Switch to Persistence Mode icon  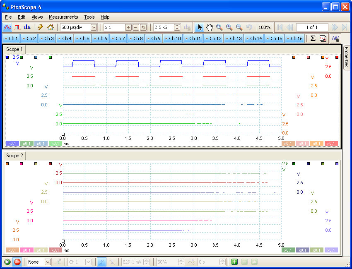(17, 27)
